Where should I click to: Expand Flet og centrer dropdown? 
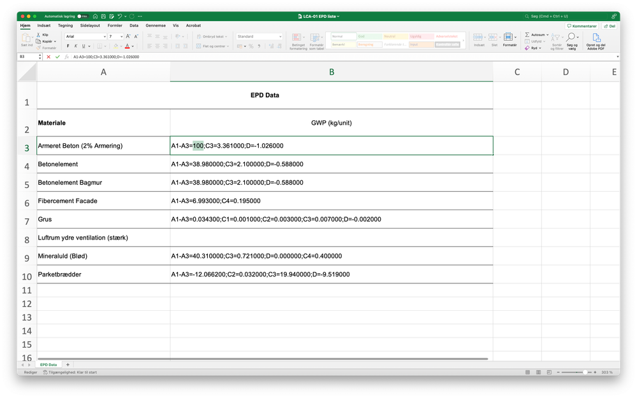pyautogui.click(x=228, y=46)
